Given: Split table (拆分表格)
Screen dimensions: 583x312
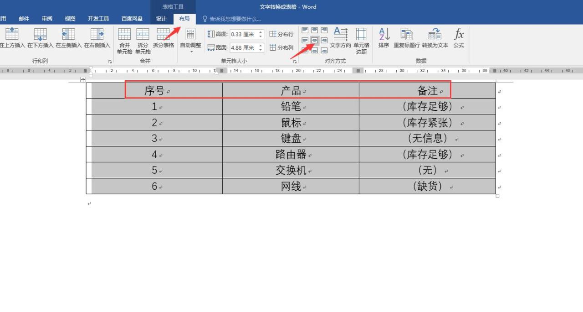Looking at the screenshot, I should click(x=163, y=38).
